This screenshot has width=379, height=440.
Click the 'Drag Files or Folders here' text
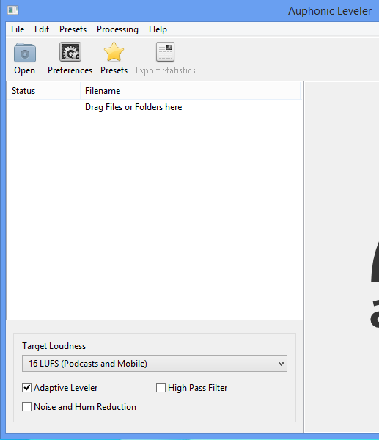coord(133,107)
